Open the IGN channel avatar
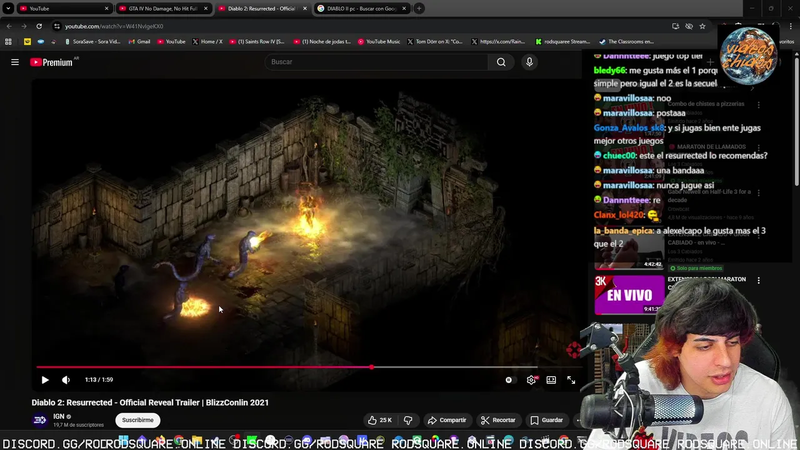The width and height of the screenshot is (800, 450). click(x=39, y=420)
